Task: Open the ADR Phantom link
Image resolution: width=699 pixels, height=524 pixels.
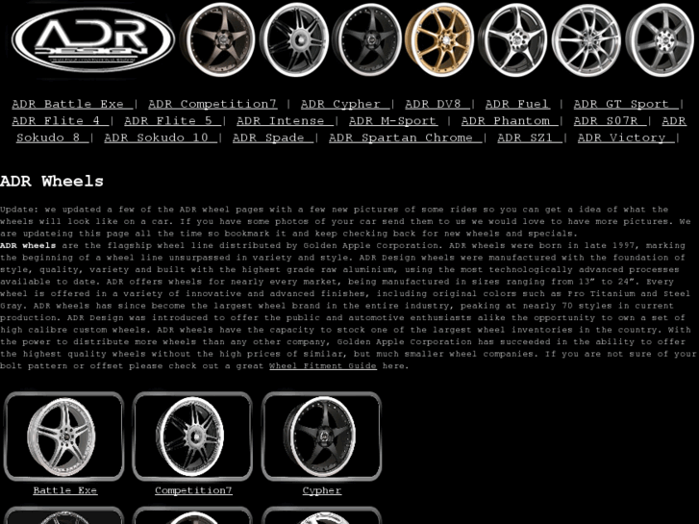Action: pyautogui.click(x=510, y=121)
